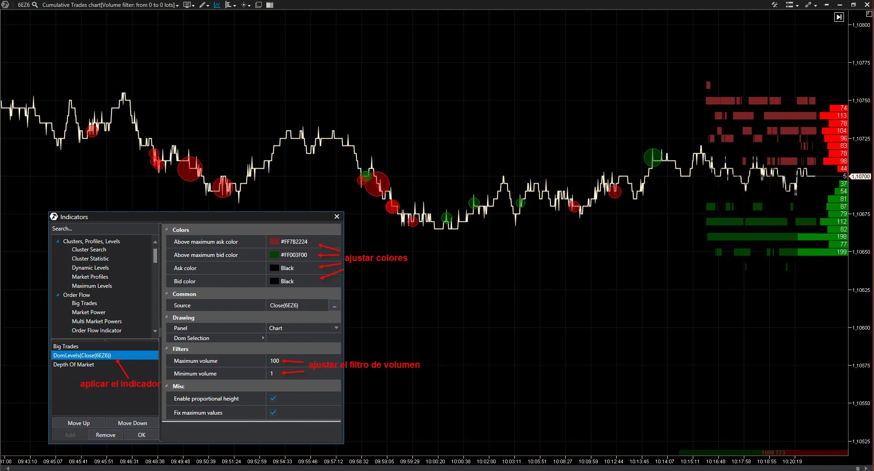Pick Above maximum bid color swatch
The height and width of the screenshot is (471, 874).
274,255
